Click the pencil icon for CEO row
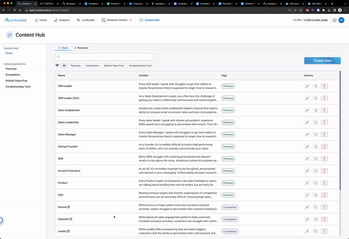This screenshot has height=239, width=349. pyautogui.click(x=307, y=195)
